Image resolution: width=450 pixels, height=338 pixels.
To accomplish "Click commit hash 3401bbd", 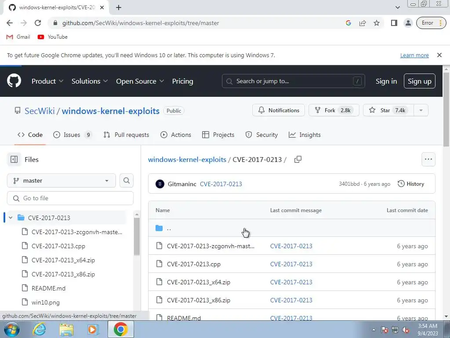I will click(349, 184).
